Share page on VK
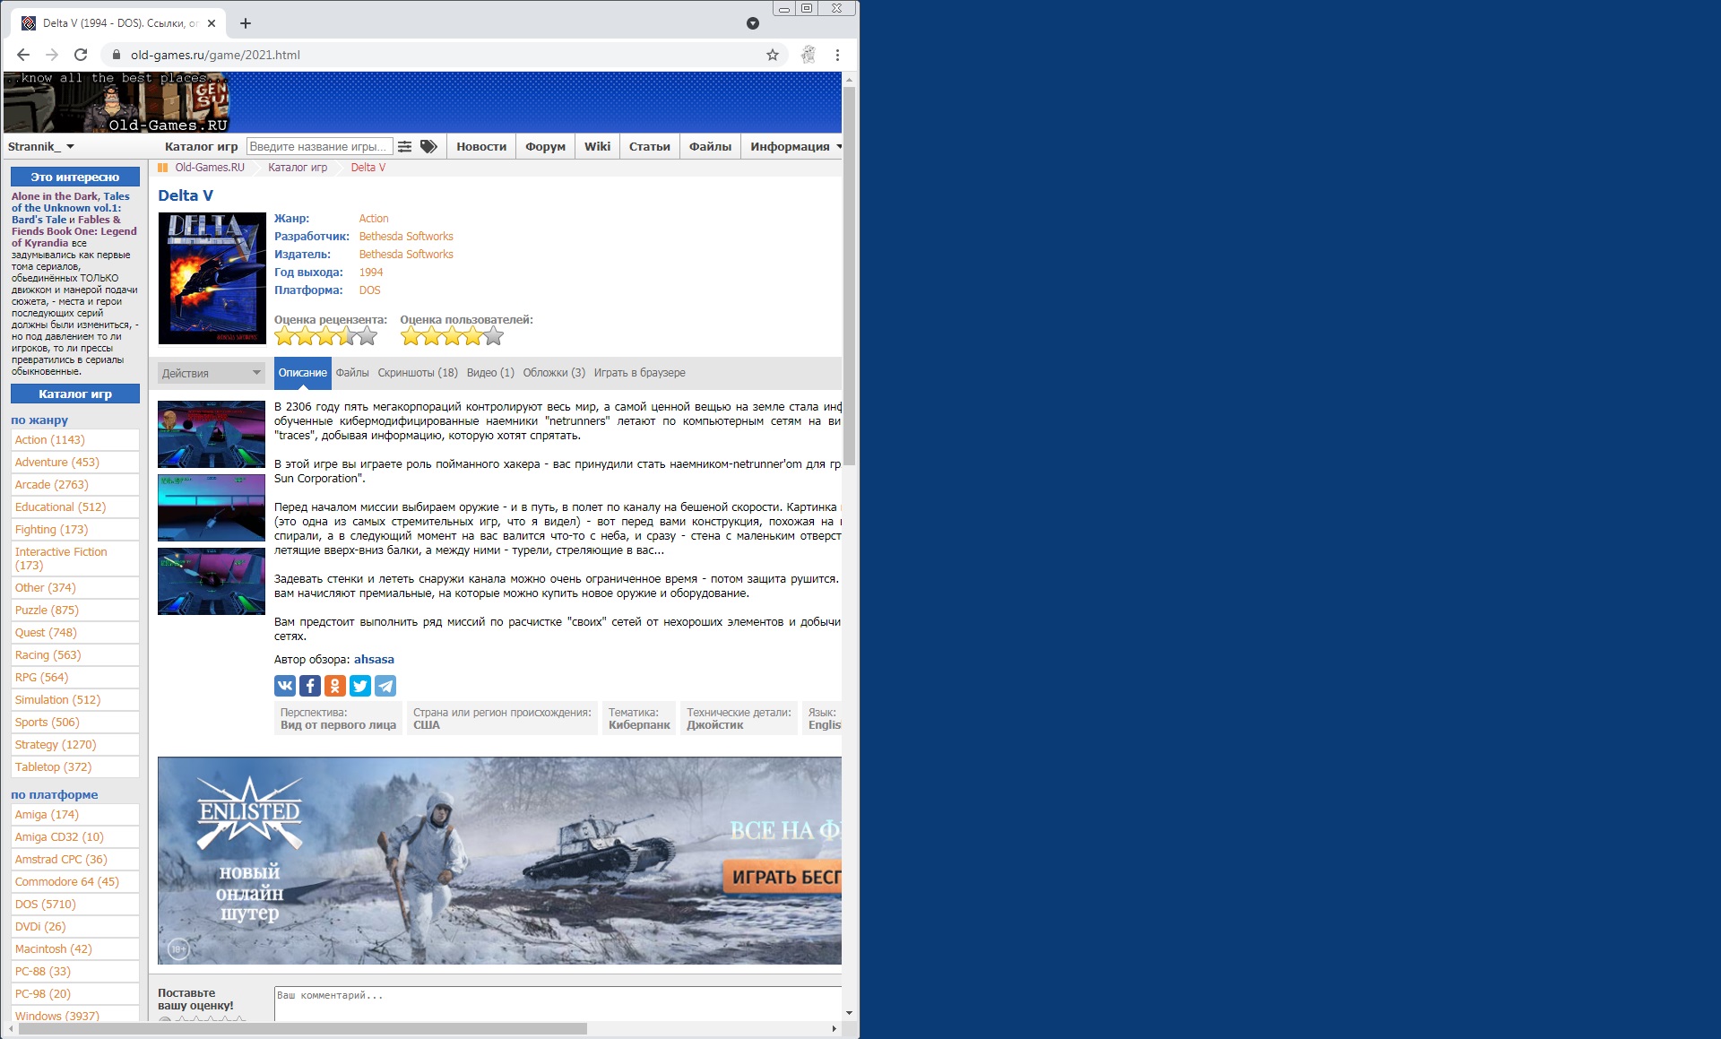 coord(284,686)
